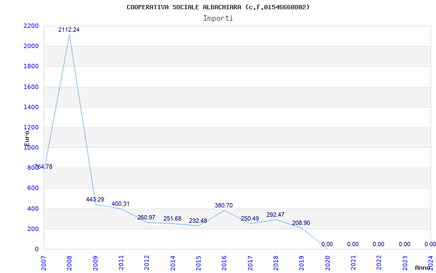
Task: Click the 0.00 label above 2022
Action: click(x=378, y=244)
